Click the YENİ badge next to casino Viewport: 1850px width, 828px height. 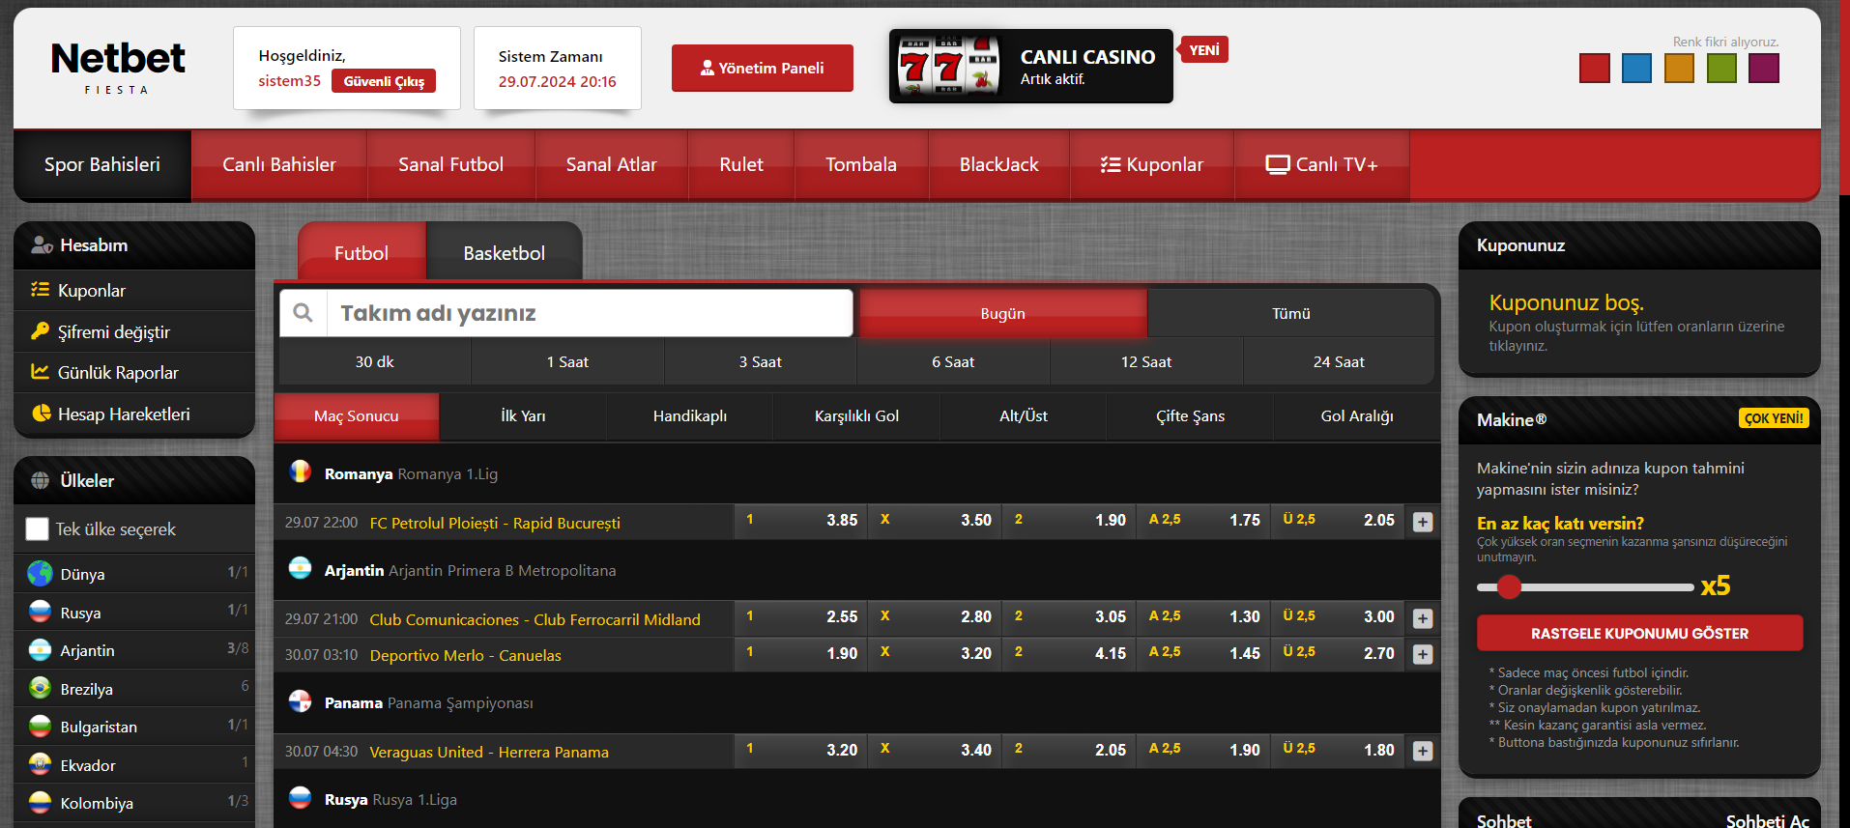coord(1203,49)
